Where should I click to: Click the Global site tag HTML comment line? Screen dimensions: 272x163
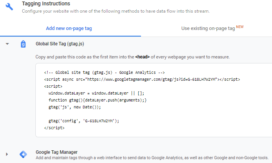coord(104,72)
